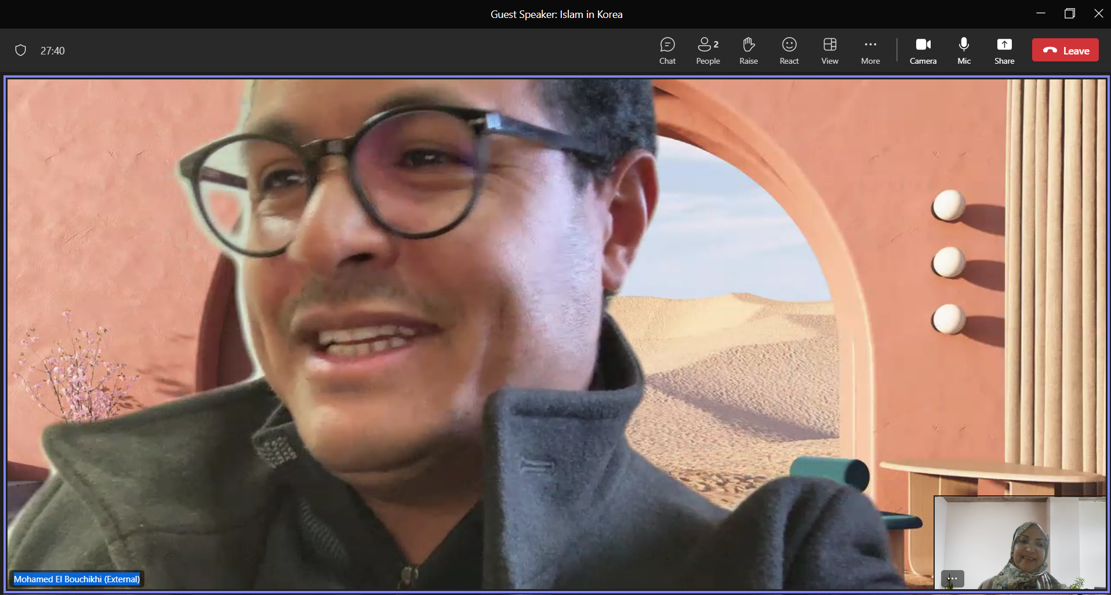The image size is (1111, 595).
Task: Click the 27:40 meeting timer
Action: 53,51
